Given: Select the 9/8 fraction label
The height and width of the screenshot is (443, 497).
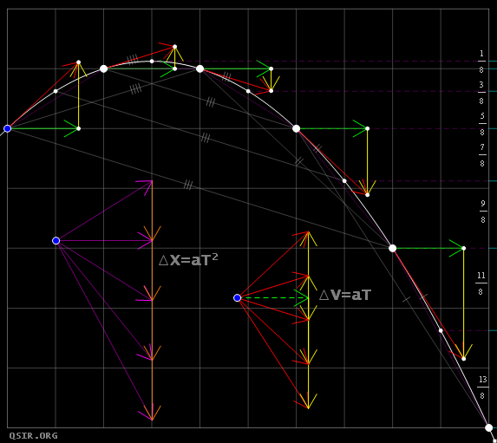Looking at the screenshot, I should tap(483, 212).
